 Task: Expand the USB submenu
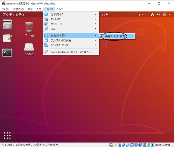tap(95, 29)
